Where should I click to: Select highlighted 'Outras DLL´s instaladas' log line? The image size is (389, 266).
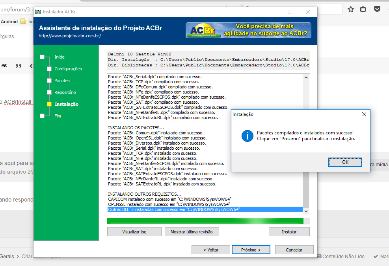pyautogui.click(x=205, y=209)
